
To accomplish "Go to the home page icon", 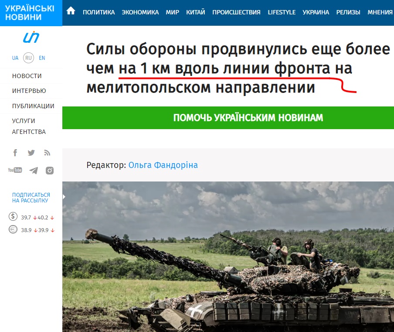I will (71, 11).
